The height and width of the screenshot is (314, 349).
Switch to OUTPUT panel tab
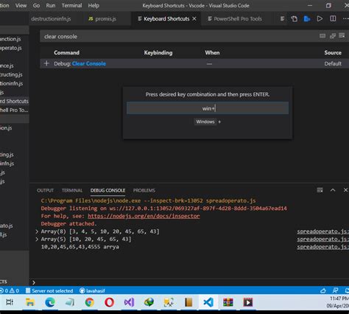(45, 190)
